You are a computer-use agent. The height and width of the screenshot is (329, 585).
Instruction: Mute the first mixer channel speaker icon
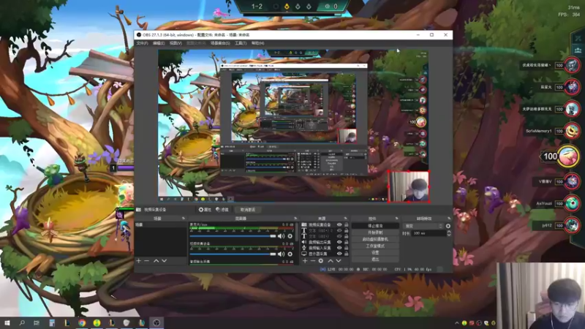click(x=281, y=236)
